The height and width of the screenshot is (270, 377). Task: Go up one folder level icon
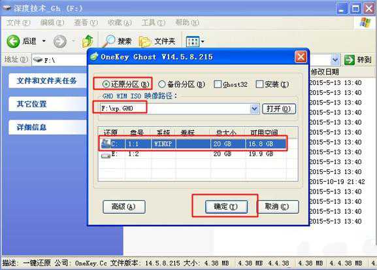88,41
